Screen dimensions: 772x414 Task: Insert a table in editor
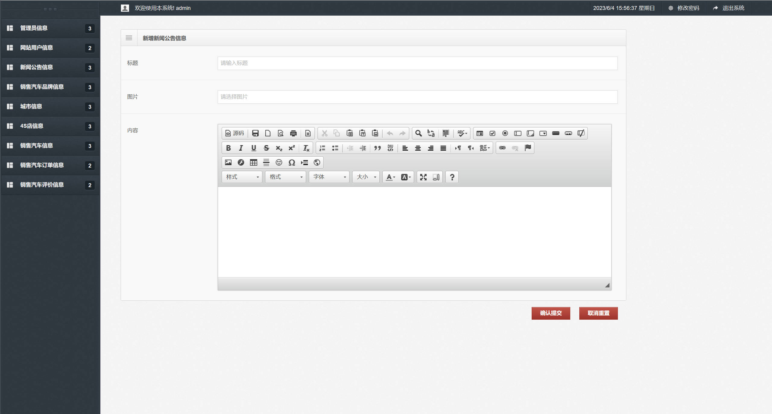pyautogui.click(x=253, y=163)
